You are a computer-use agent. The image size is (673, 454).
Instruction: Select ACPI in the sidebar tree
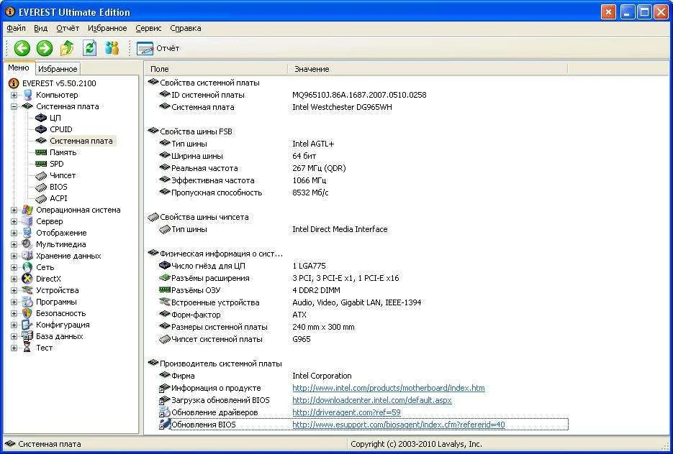tap(58, 199)
